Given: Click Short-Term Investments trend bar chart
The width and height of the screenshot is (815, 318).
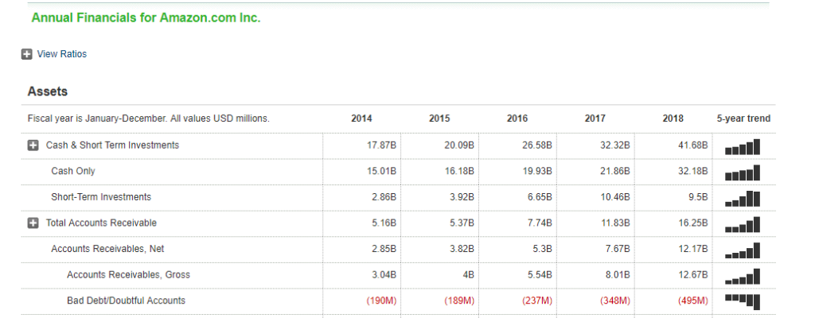Looking at the screenshot, I should coord(743,199).
